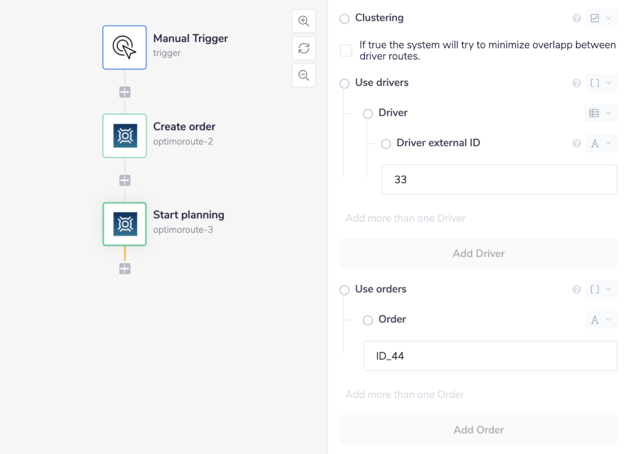The width and height of the screenshot is (628, 454).
Task: Open the help icon next to Clustering
Action: click(577, 18)
